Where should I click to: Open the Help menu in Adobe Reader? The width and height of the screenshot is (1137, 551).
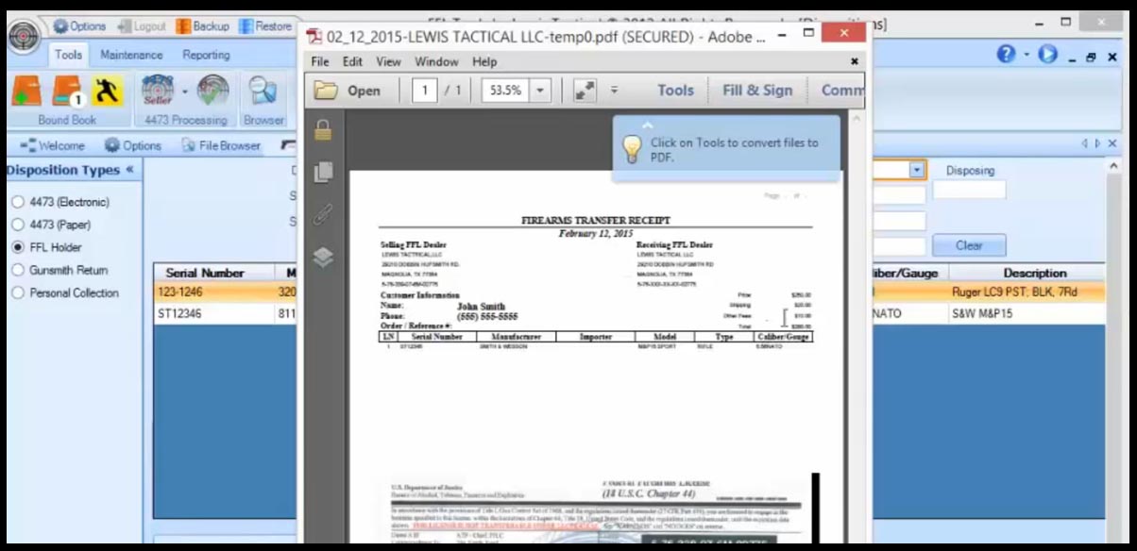(484, 61)
